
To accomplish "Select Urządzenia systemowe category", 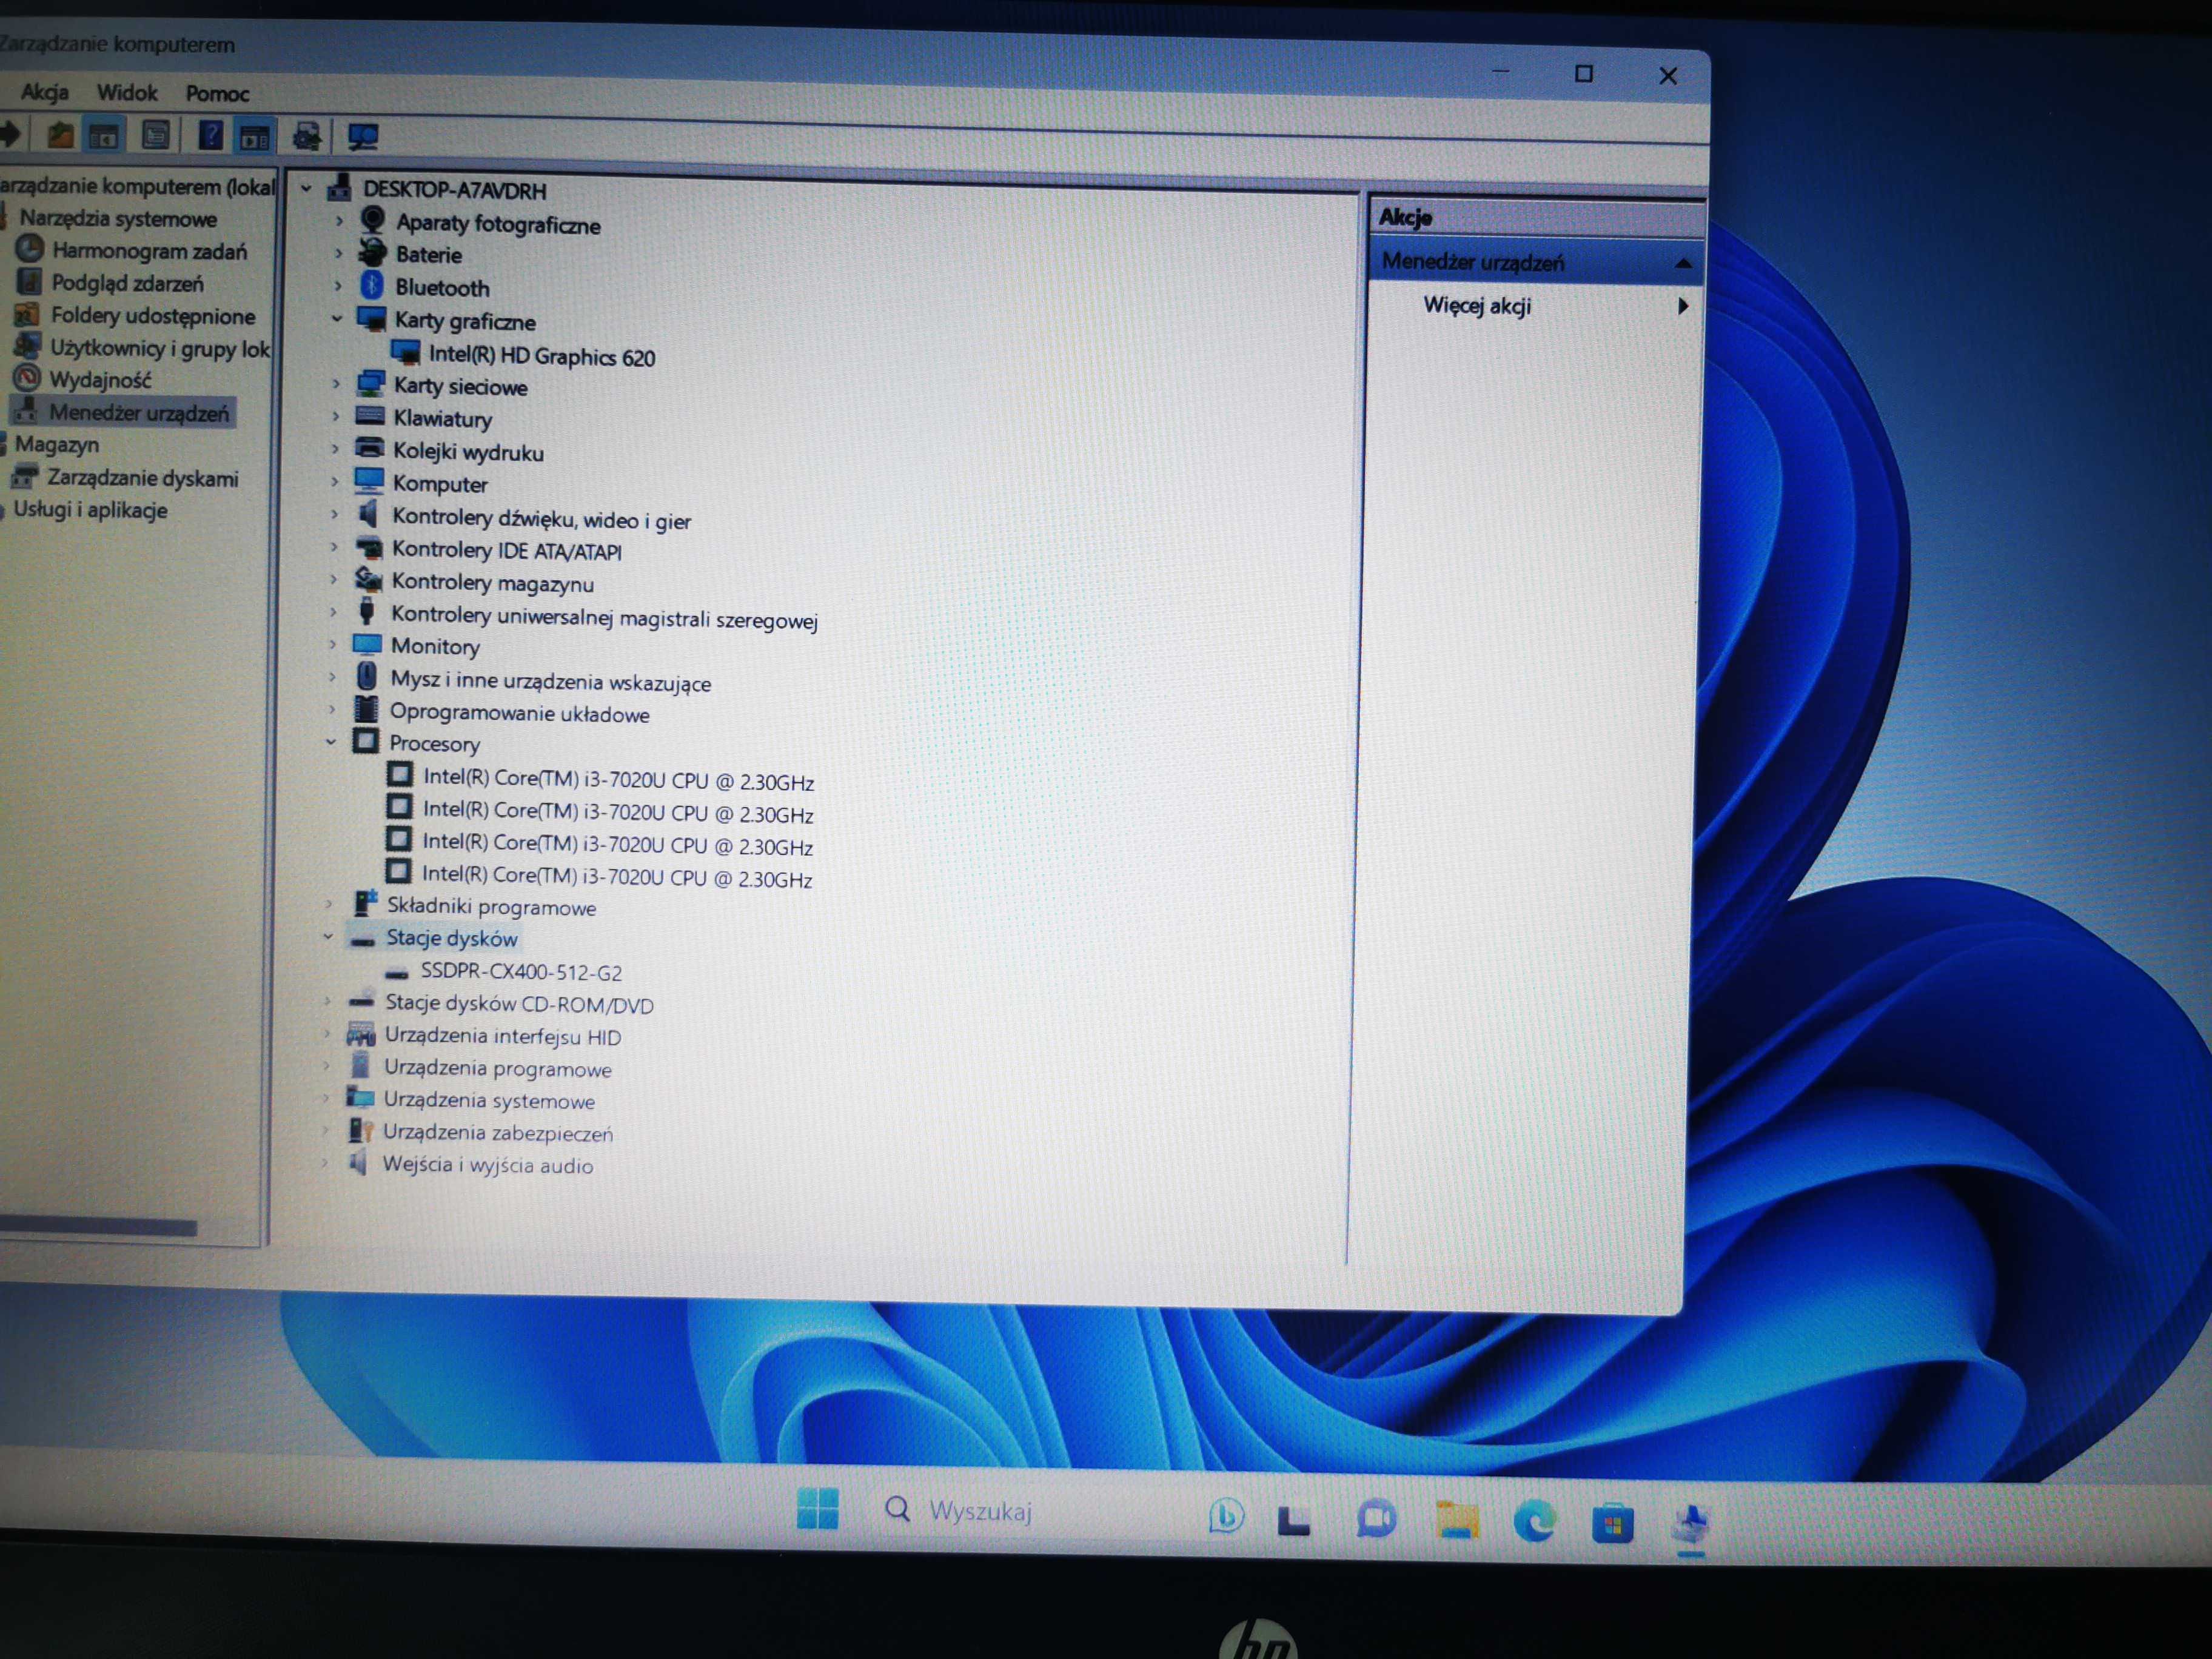I will [x=489, y=1100].
